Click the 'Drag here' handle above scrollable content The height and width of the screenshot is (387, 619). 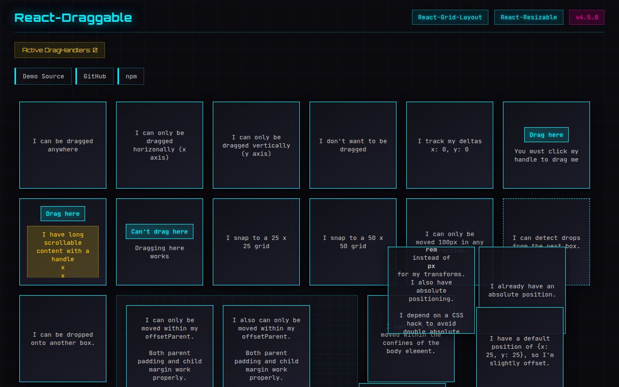pyautogui.click(x=63, y=214)
